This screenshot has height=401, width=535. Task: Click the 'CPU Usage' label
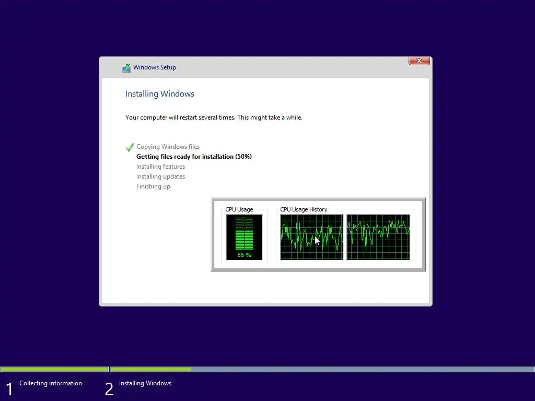[x=239, y=209]
